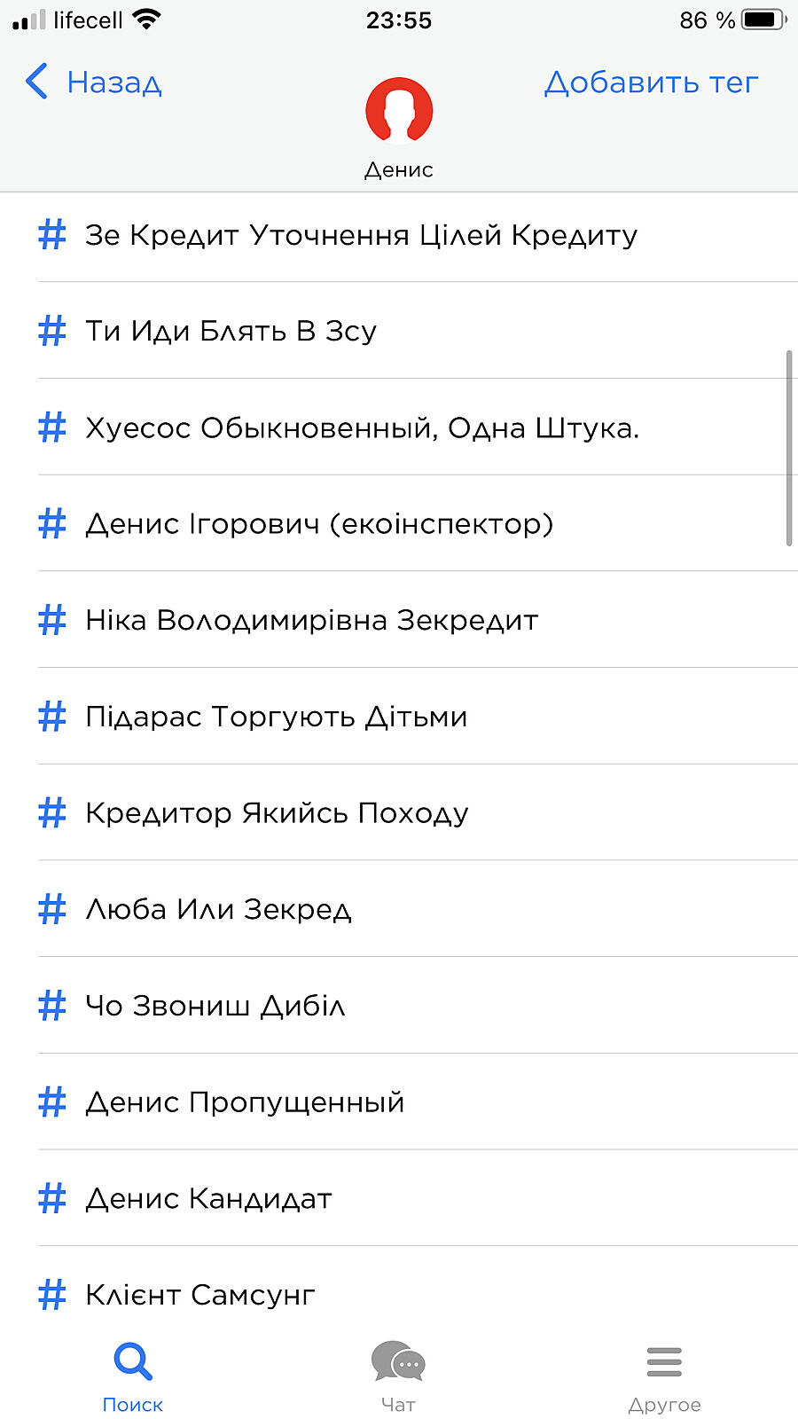Tap the battery indicator in status bar
The height and width of the screenshot is (1419, 798).
coord(763,20)
